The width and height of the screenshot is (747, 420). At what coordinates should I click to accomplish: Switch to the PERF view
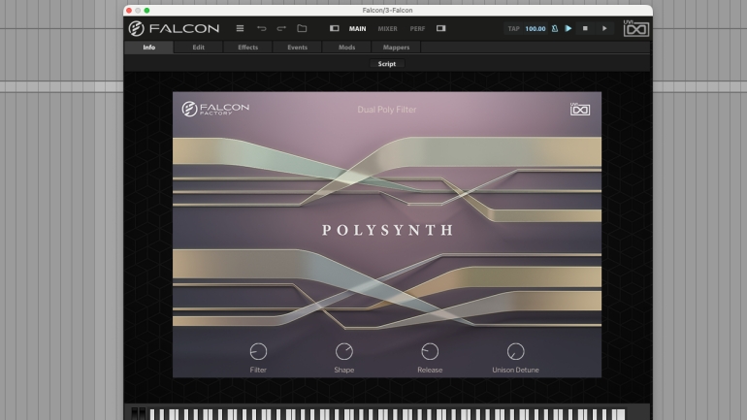coord(417,28)
